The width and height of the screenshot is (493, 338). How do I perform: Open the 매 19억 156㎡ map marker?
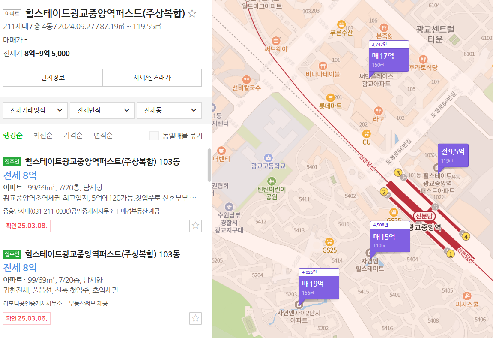(x=319, y=284)
